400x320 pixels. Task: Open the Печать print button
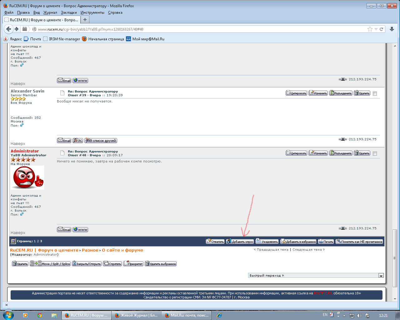(x=326, y=242)
